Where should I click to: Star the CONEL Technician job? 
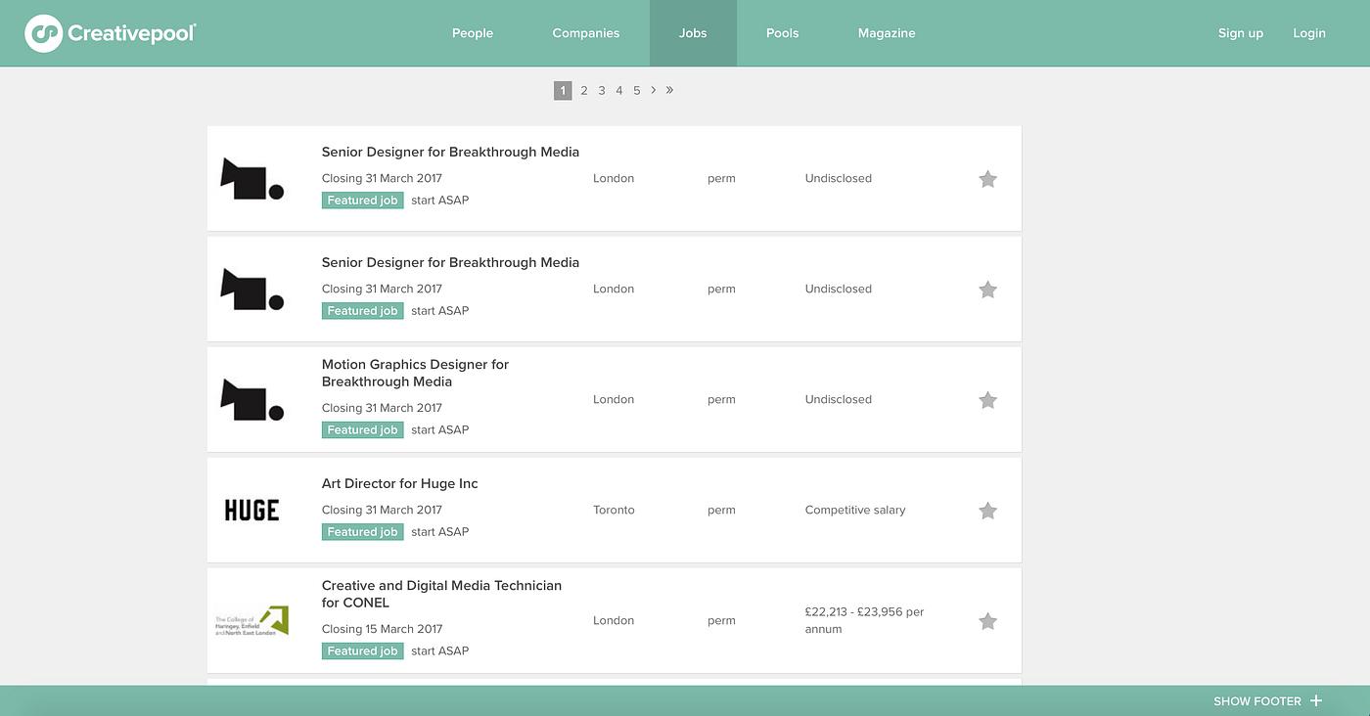[987, 621]
